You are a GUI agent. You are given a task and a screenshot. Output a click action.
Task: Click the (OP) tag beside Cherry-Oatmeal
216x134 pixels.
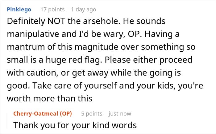click(x=65, y=114)
